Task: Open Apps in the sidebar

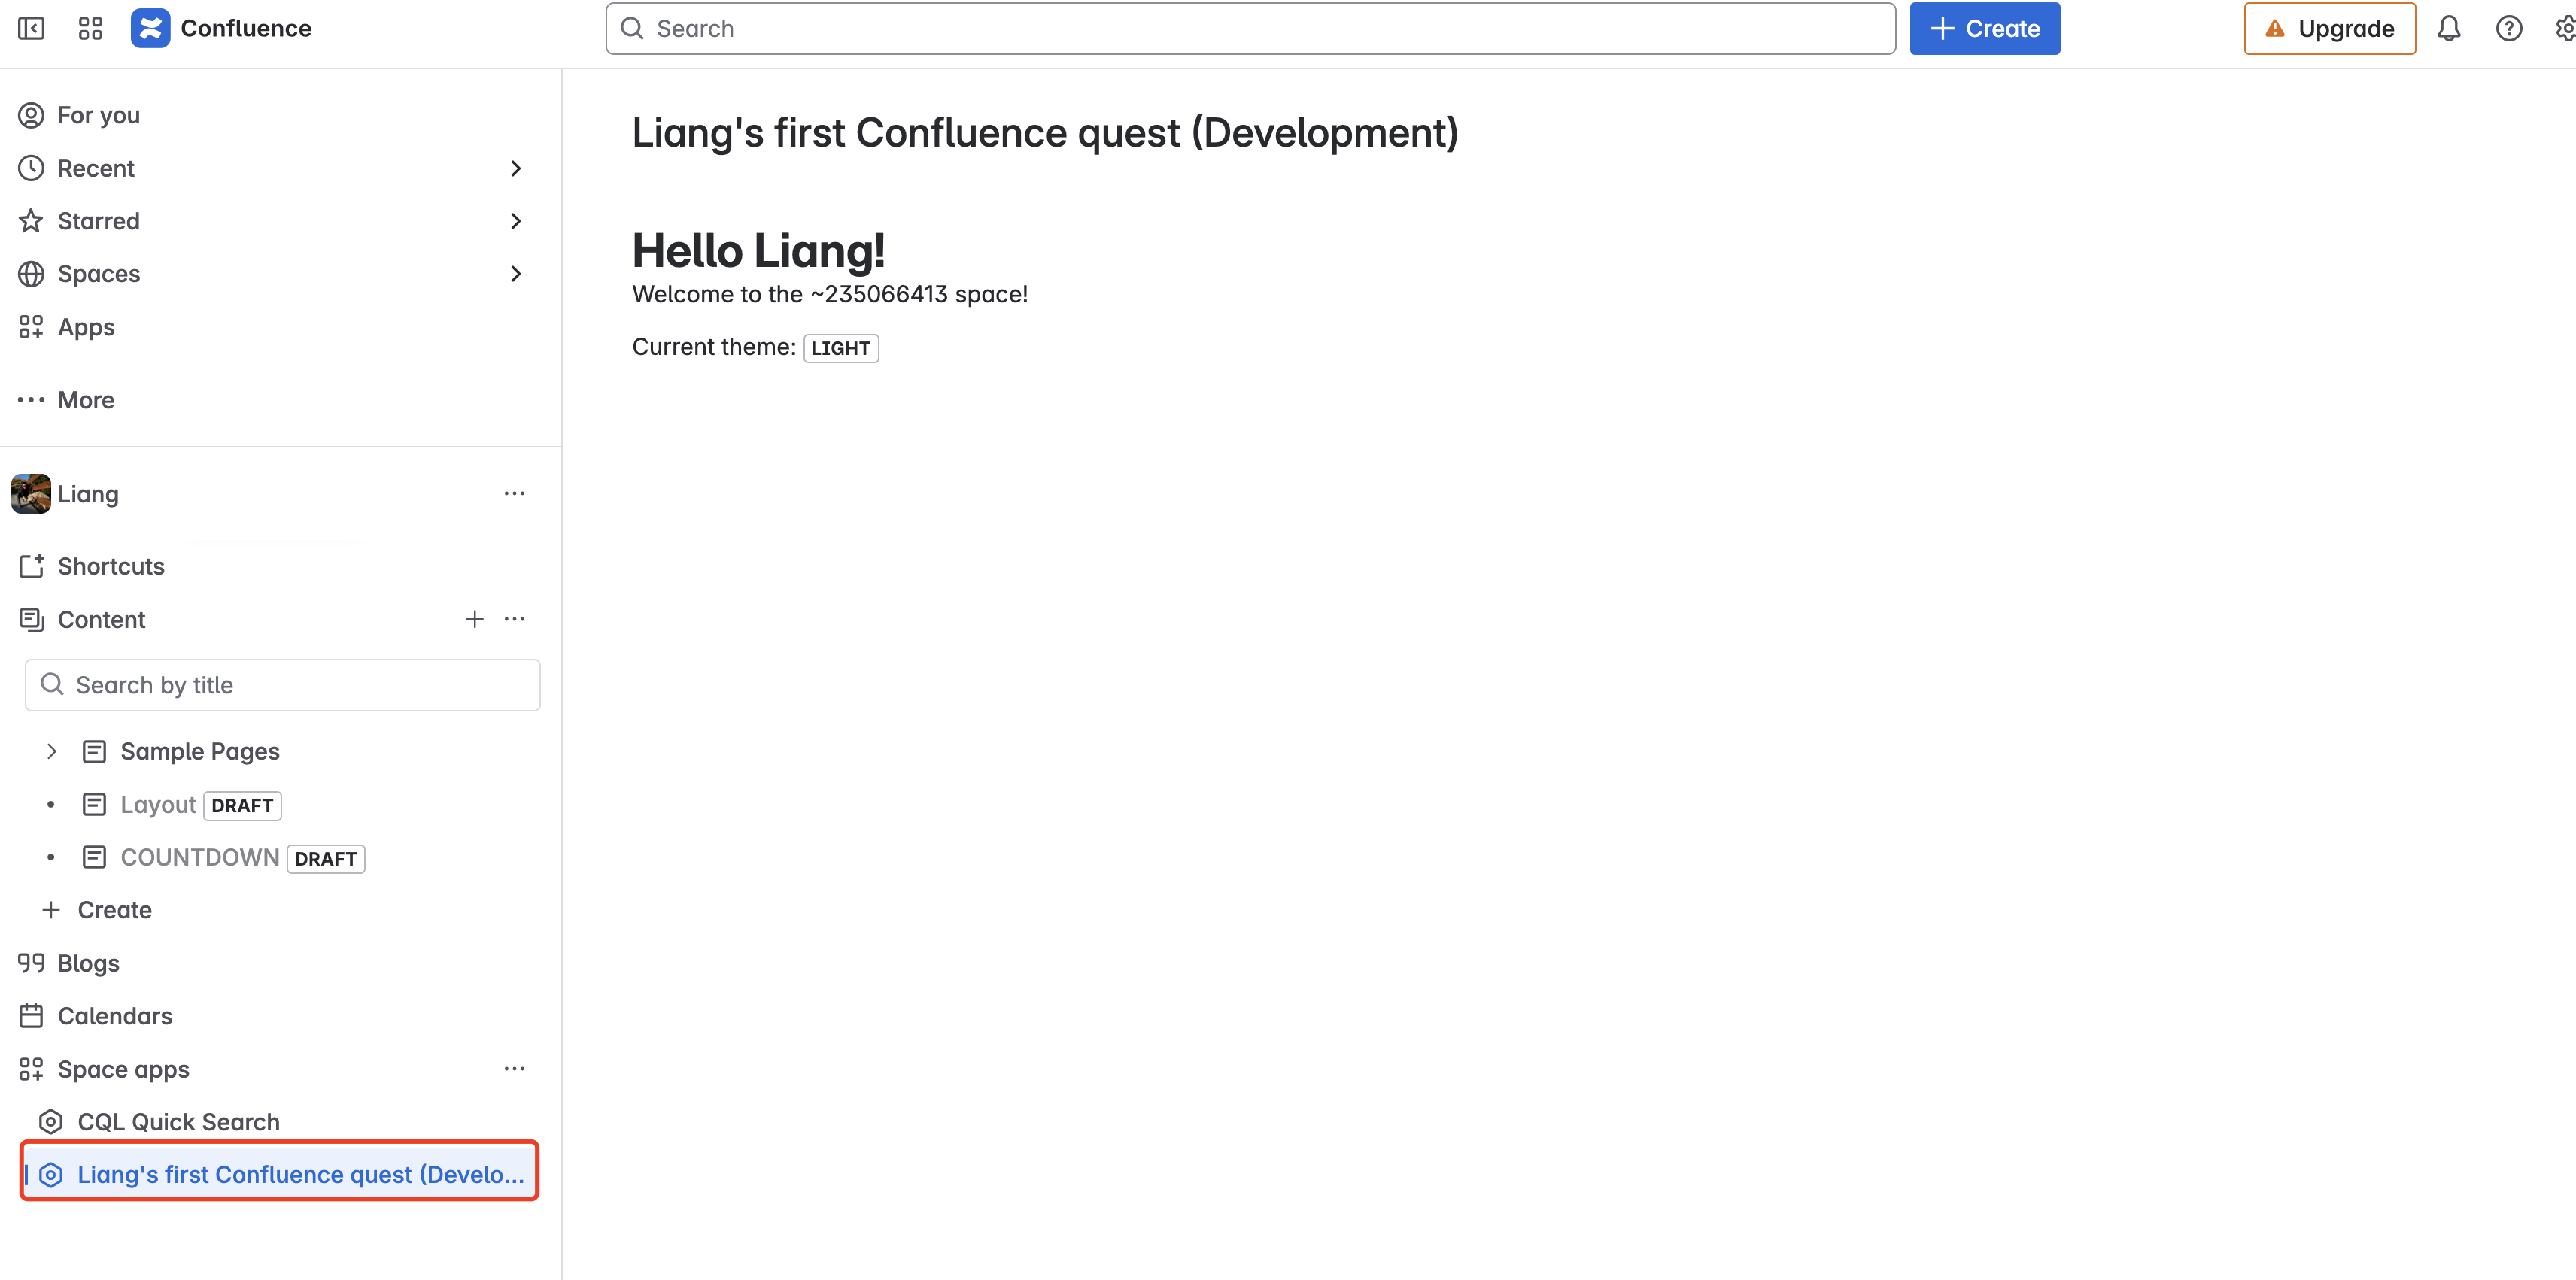Action: pyautogui.click(x=86, y=327)
